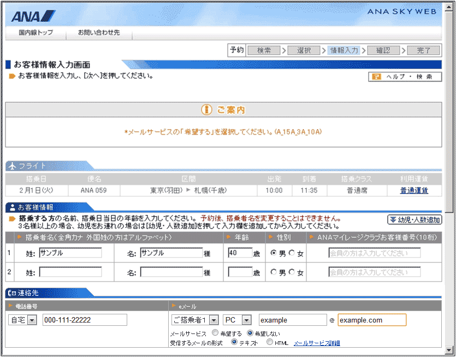
Task: Select 男 gender for passenger 2
Action: [x=274, y=272]
